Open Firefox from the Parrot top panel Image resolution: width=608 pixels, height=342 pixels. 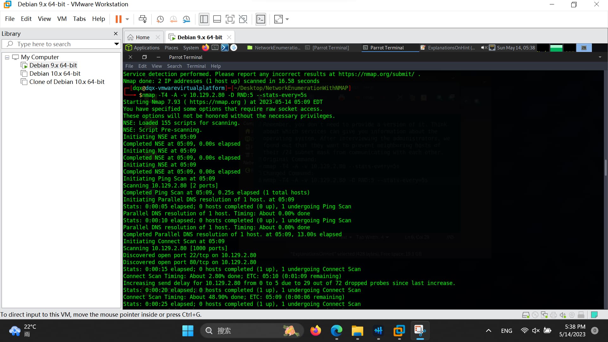point(206,47)
